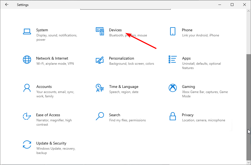Open the Update & Security sync icon

27,145
